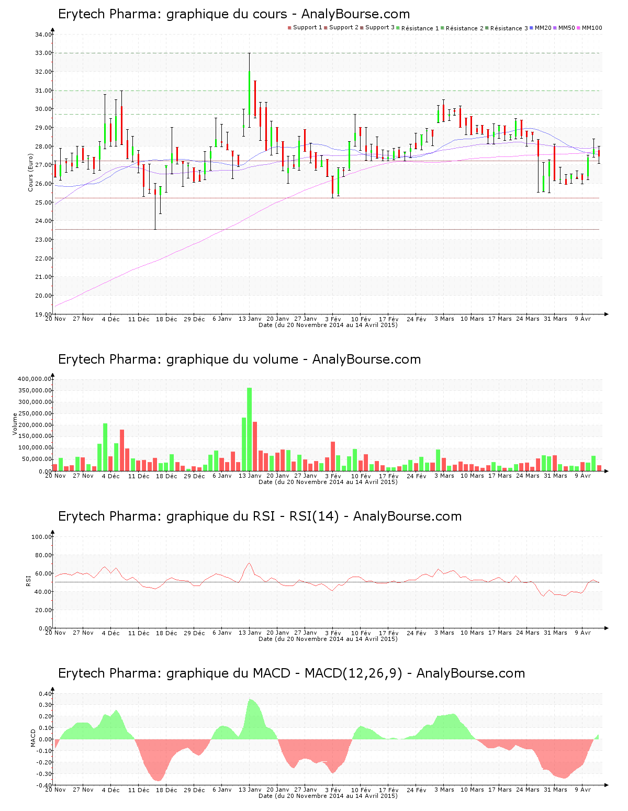Screen dimensions: 628x811
Task: Click the RSI(14) chart title
Action: pyautogui.click(x=260, y=516)
